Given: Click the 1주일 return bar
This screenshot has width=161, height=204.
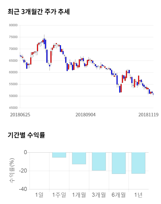Looking at the screenshot, I should point(59,155).
